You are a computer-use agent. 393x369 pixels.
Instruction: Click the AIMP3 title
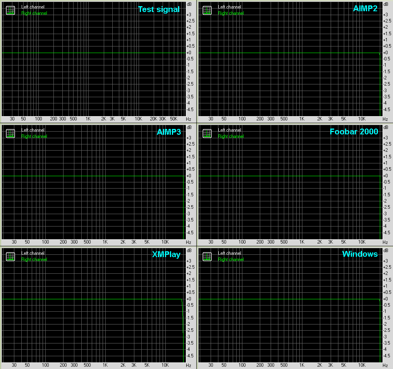pos(169,132)
